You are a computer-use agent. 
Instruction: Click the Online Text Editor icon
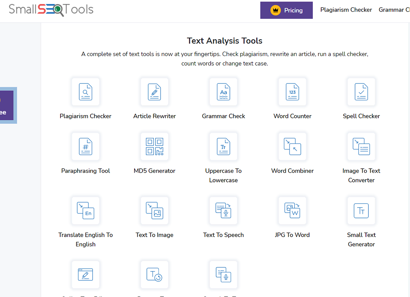(86, 275)
